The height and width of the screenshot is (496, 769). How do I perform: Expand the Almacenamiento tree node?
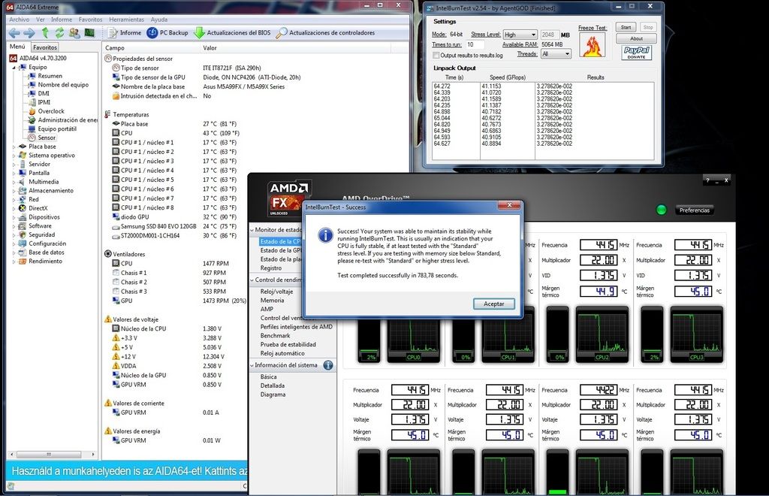point(14,191)
